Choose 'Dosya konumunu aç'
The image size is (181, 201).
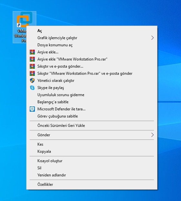[92, 45]
